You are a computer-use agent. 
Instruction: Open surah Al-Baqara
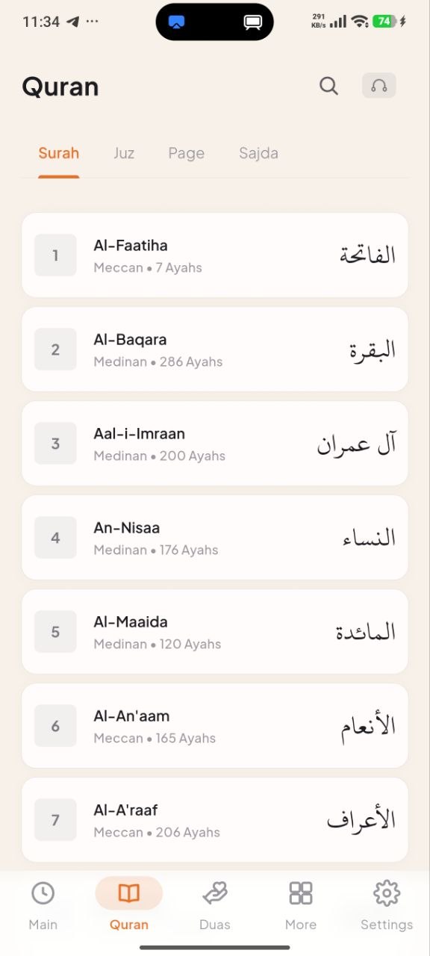click(215, 349)
